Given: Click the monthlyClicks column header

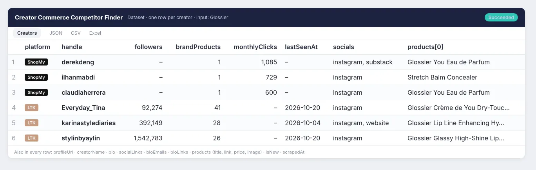Looking at the screenshot, I should pyautogui.click(x=255, y=47).
